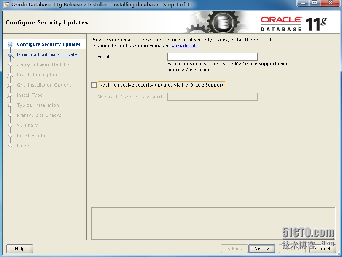Click Install Type step label
Screen dimensions: 342x257
(x=30, y=95)
